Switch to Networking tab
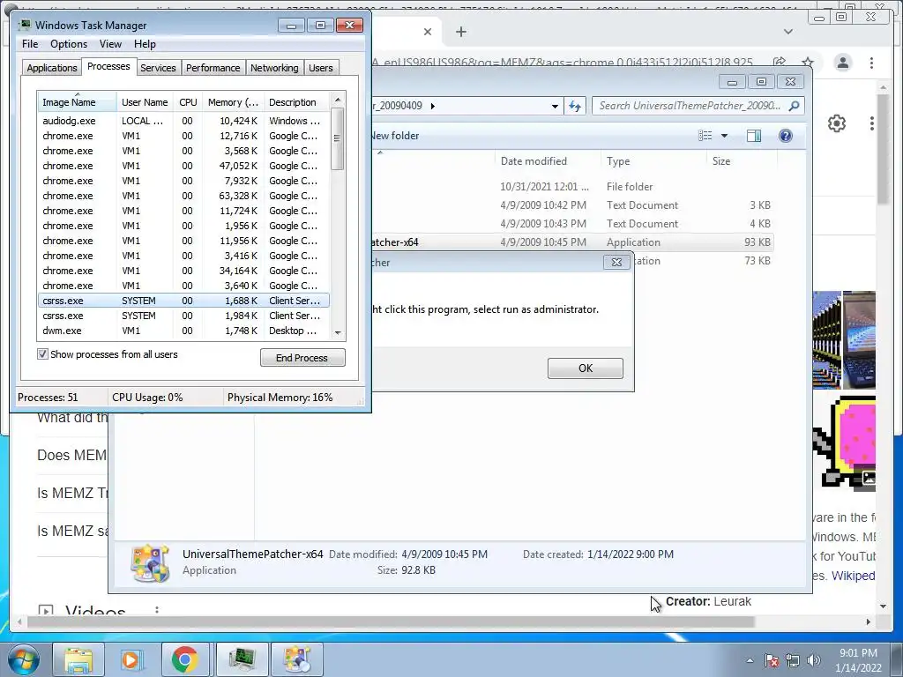This screenshot has width=903, height=677. coord(274,68)
